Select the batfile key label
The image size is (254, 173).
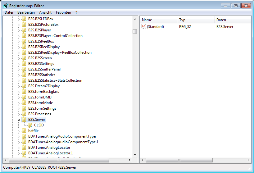pyautogui.click(x=33, y=131)
